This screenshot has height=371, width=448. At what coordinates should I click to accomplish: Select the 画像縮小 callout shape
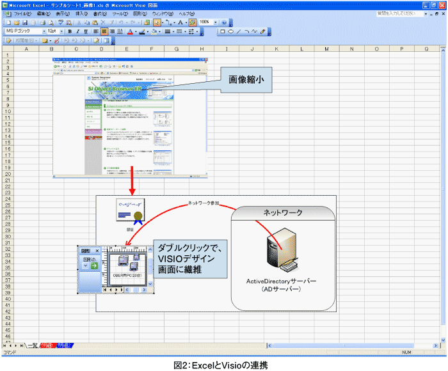pyautogui.click(x=246, y=80)
